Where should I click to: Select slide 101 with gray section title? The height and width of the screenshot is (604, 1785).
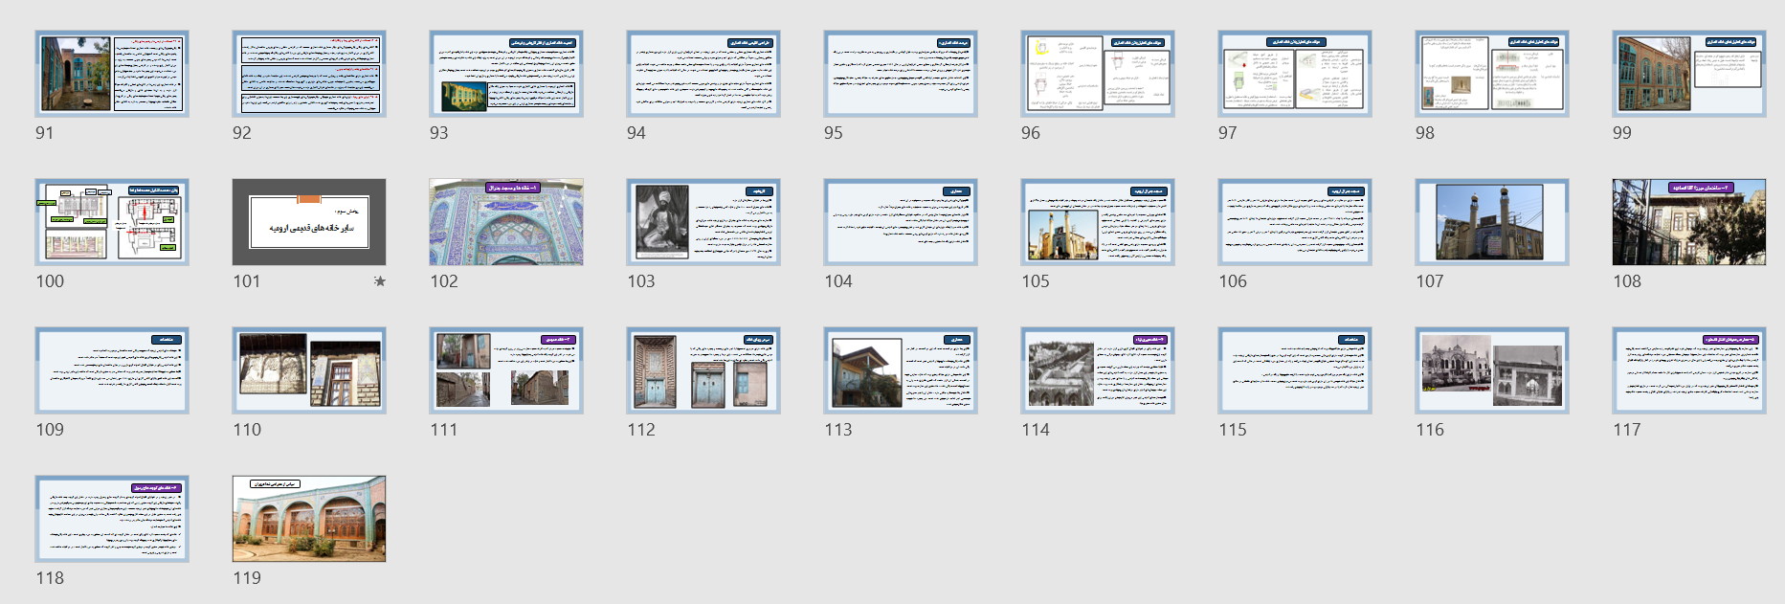pyautogui.click(x=309, y=222)
